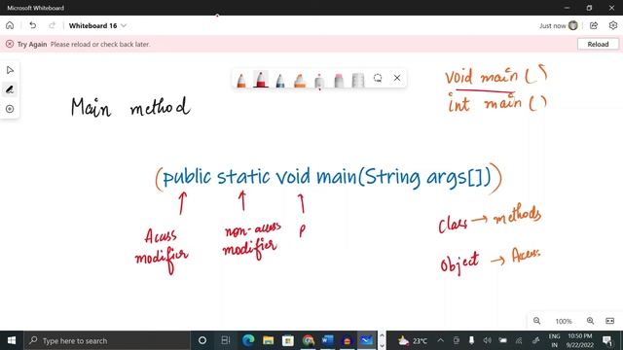The width and height of the screenshot is (623, 350).
Task: Switch to Google Chrome on the taskbar
Action: [x=308, y=340]
